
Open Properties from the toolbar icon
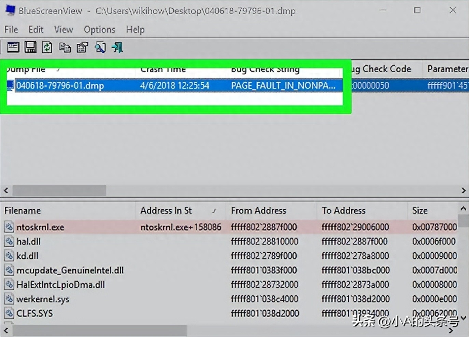point(82,47)
